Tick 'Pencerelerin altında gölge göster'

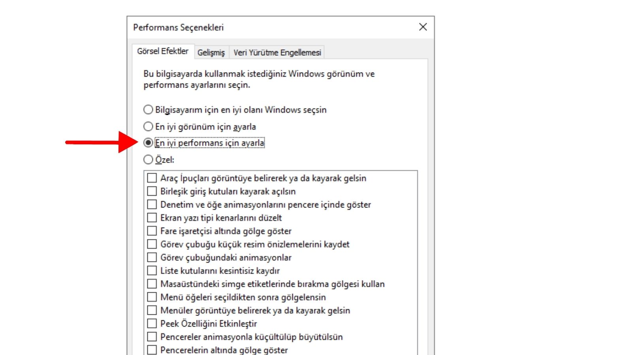point(152,350)
